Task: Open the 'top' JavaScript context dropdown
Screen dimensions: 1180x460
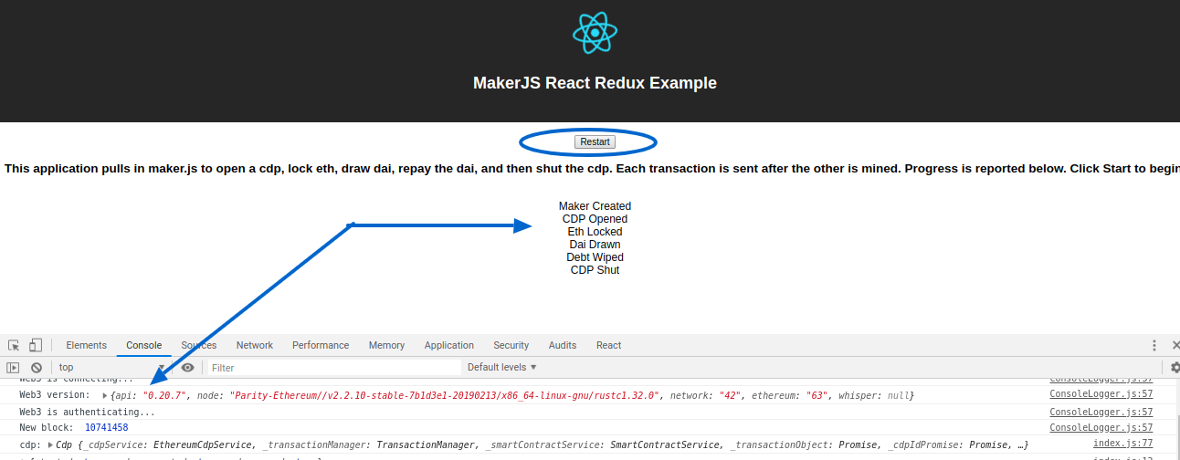Action: (111, 368)
